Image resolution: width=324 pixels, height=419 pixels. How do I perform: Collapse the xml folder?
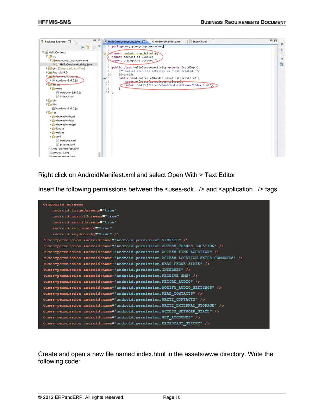[x=51, y=137]
